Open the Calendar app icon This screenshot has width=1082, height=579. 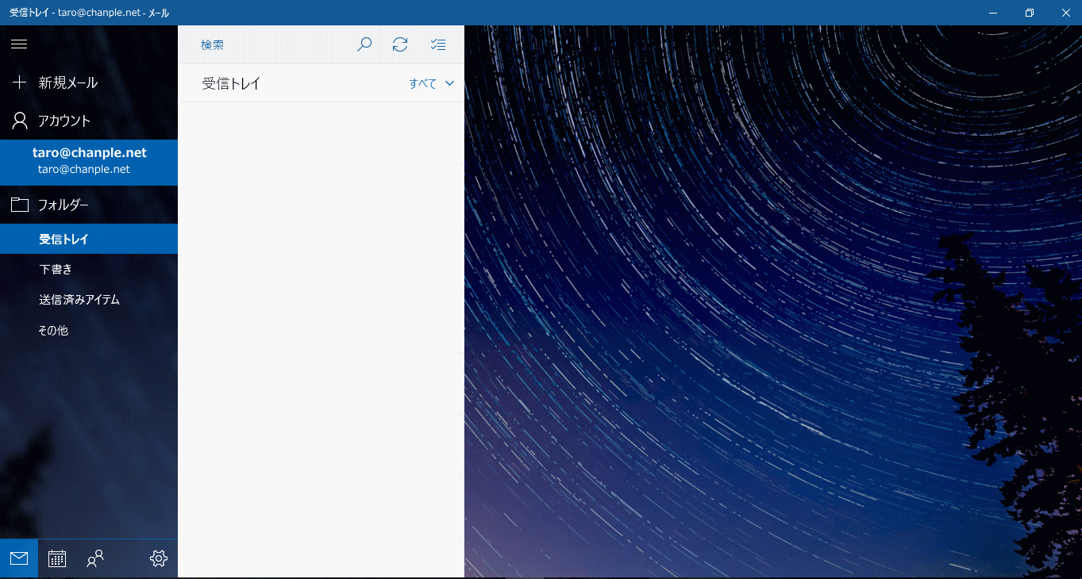[57, 558]
